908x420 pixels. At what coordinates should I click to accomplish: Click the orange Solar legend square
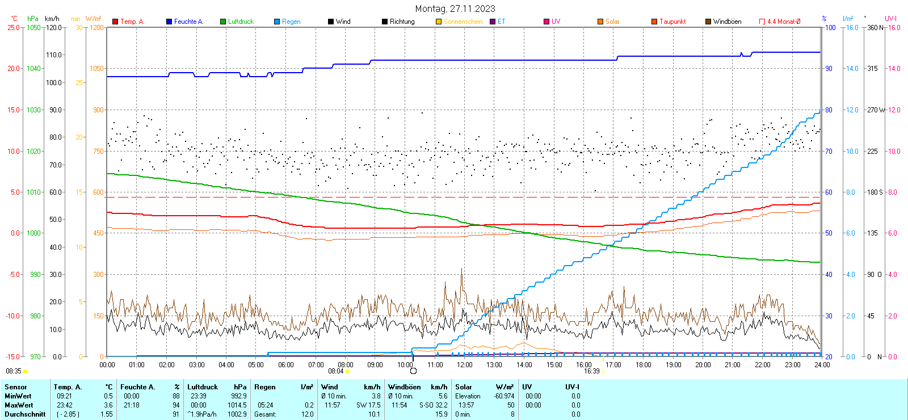click(600, 22)
